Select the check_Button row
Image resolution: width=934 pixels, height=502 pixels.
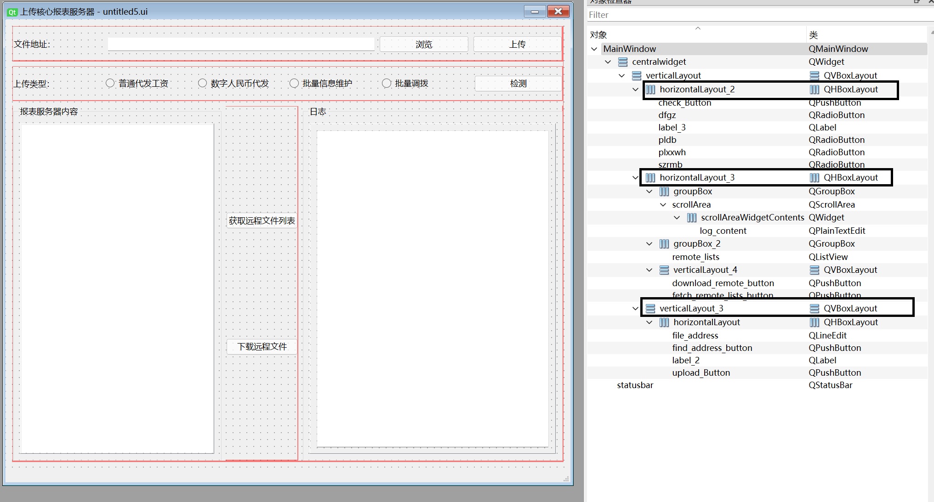pyautogui.click(x=757, y=103)
